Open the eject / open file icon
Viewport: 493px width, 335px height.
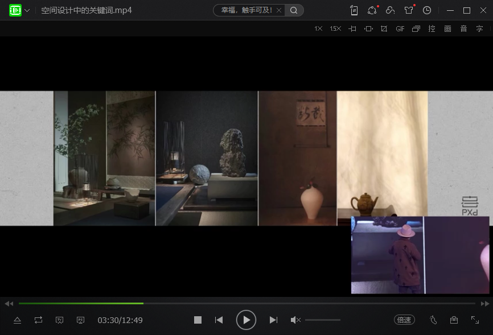17,320
